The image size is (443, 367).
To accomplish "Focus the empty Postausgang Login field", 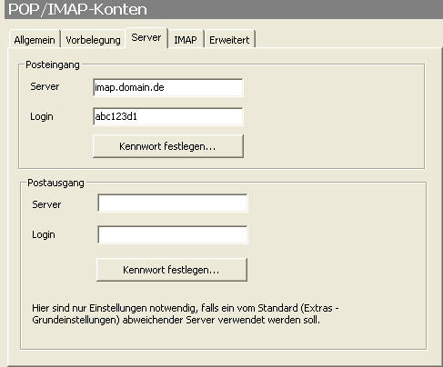I will pyautogui.click(x=173, y=234).
